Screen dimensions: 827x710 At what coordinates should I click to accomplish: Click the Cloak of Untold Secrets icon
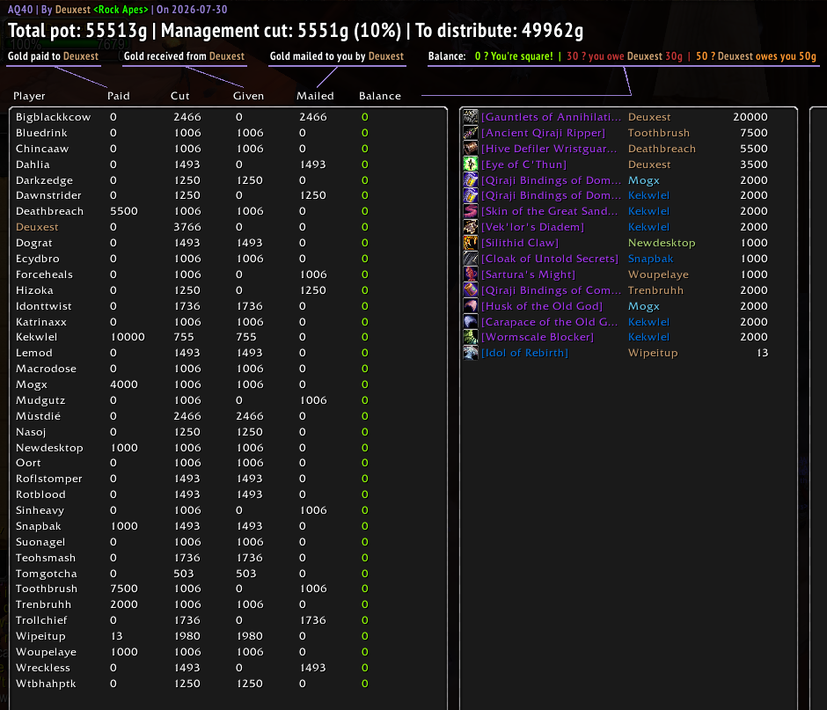click(x=471, y=259)
